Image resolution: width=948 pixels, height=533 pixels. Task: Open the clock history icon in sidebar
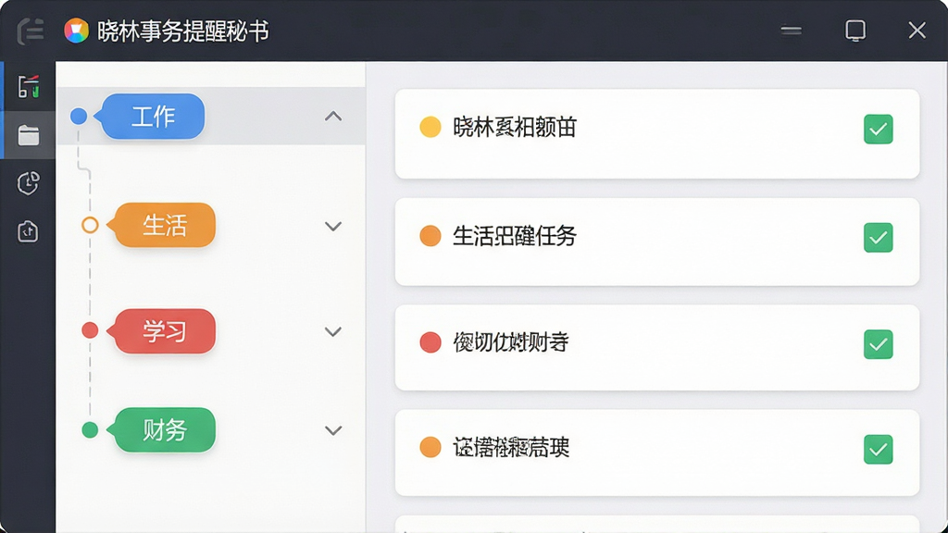coord(29,183)
